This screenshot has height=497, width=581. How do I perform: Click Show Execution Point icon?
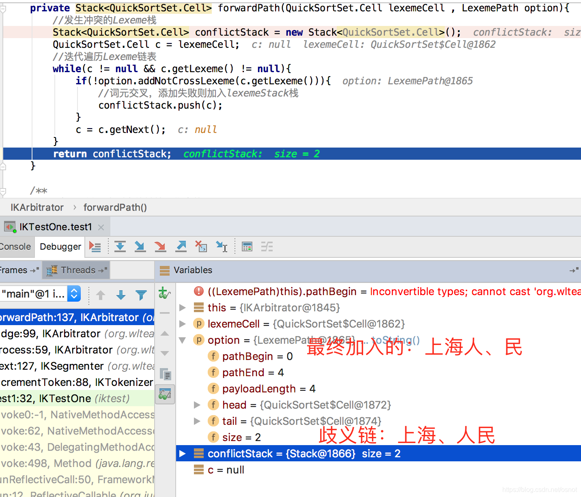point(95,246)
